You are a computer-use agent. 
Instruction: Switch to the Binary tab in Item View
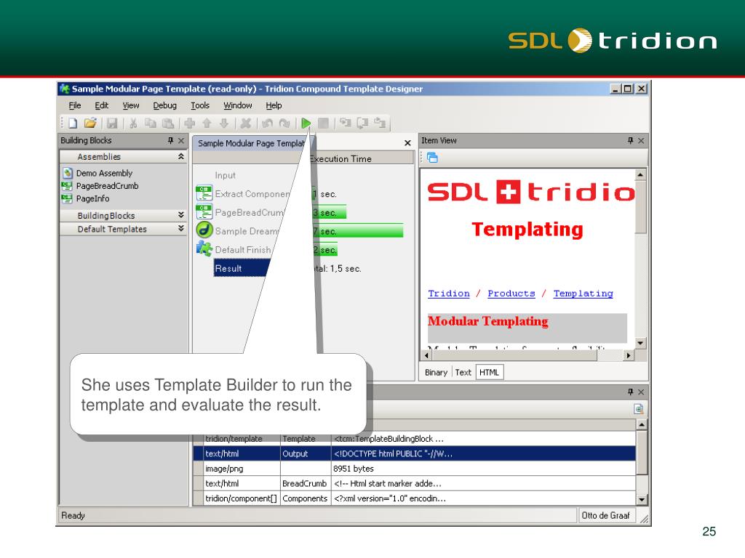pos(437,373)
